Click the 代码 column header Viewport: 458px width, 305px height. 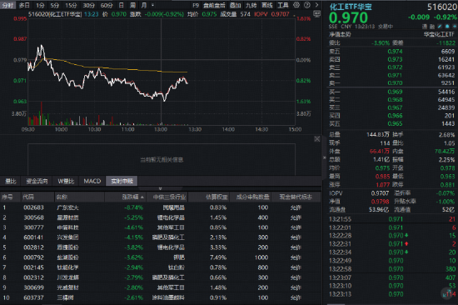28,197
